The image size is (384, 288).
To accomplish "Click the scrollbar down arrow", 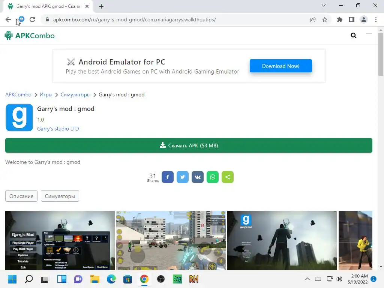I will tap(381, 267).
